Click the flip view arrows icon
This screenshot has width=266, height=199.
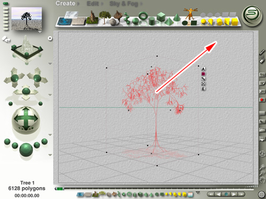[x=6, y=39]
